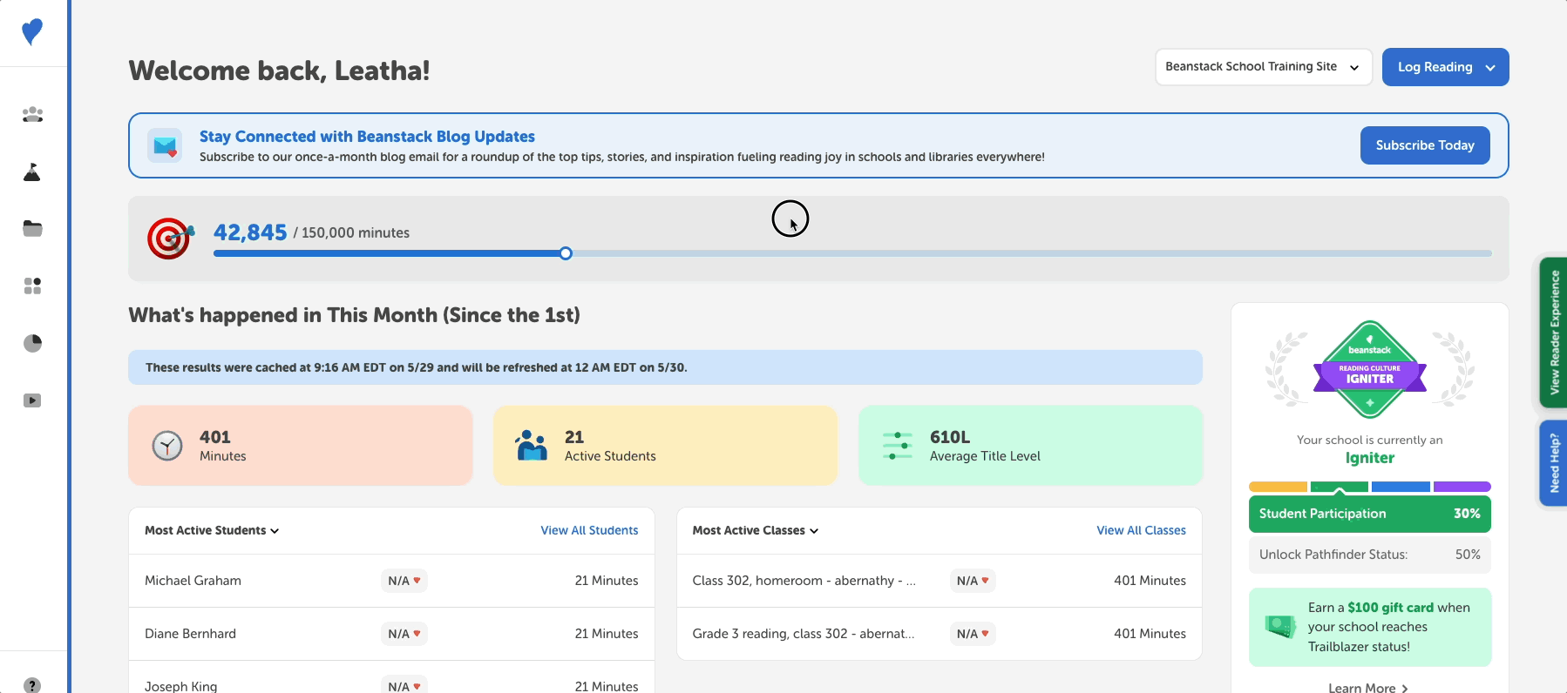Viewport: 1567px width, 693px height.
Task: Open the video play sidebar icon
Action: (32, 400)
